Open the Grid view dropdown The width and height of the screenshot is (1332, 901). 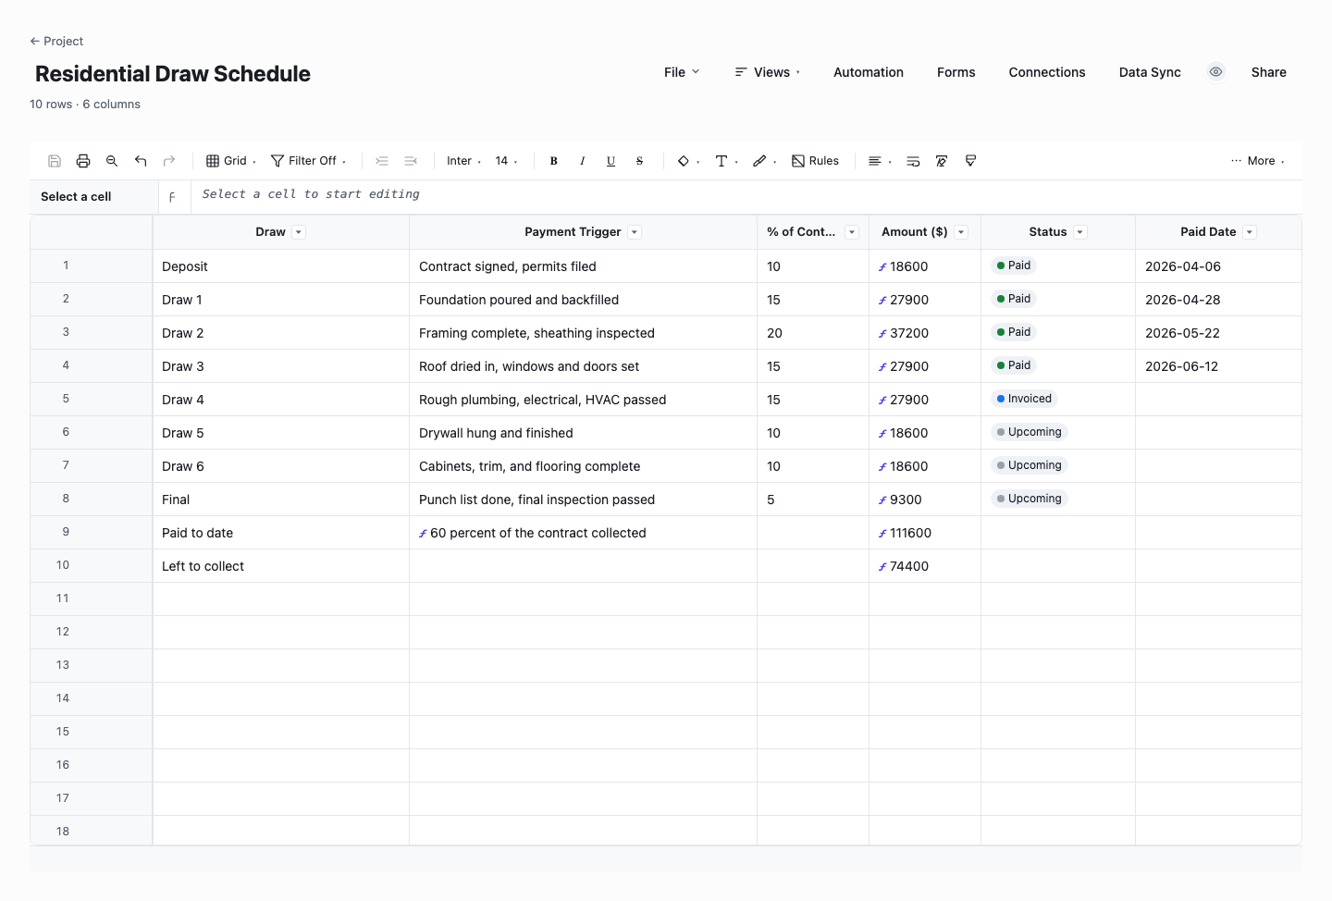231,161
